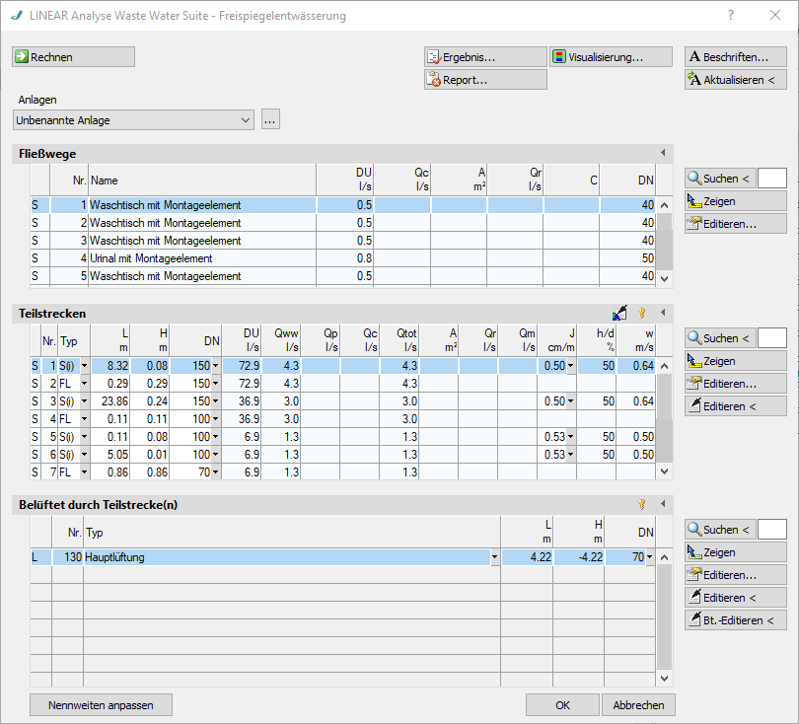
Task: Select Fließwege row 4 Urinal mit Montageelement
Action: pos(343,258)
